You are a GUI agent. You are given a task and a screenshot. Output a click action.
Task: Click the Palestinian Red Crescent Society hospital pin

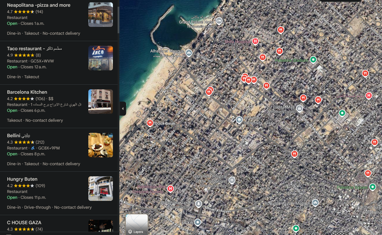[x=170, y=189]
